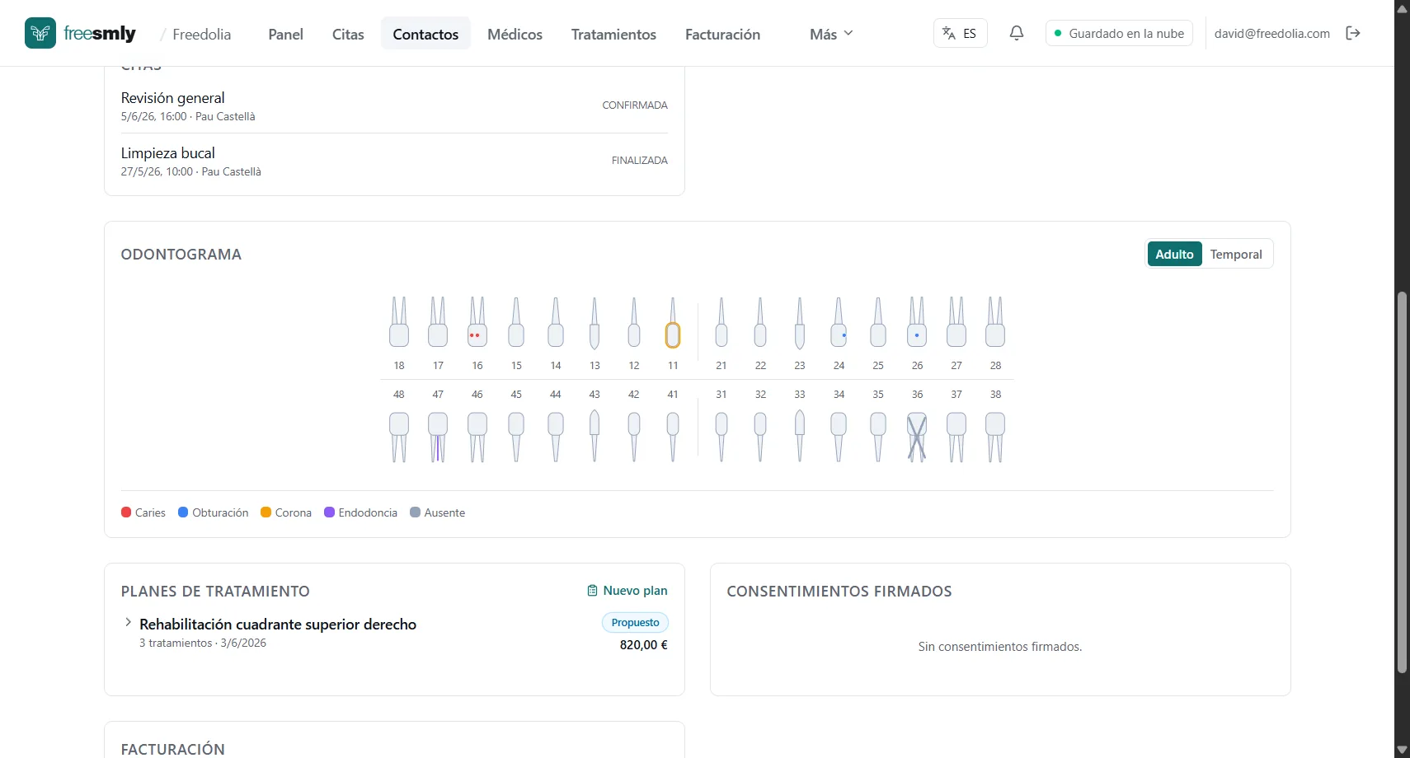
Task: Select tooth 15 in the odontogram
Action: click(516, 322)
